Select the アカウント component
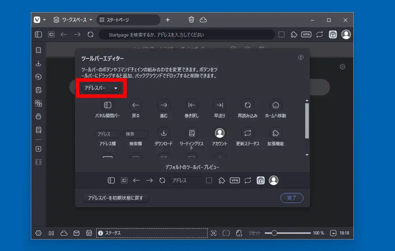Screen dimensions: 395x251 pos(219,137)
